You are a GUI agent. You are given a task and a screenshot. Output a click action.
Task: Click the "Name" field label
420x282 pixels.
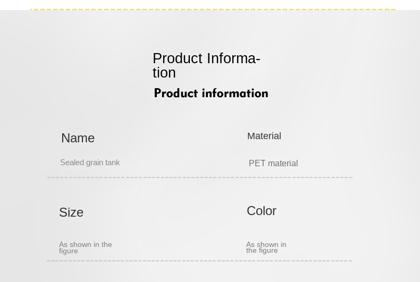pos(78,138)
